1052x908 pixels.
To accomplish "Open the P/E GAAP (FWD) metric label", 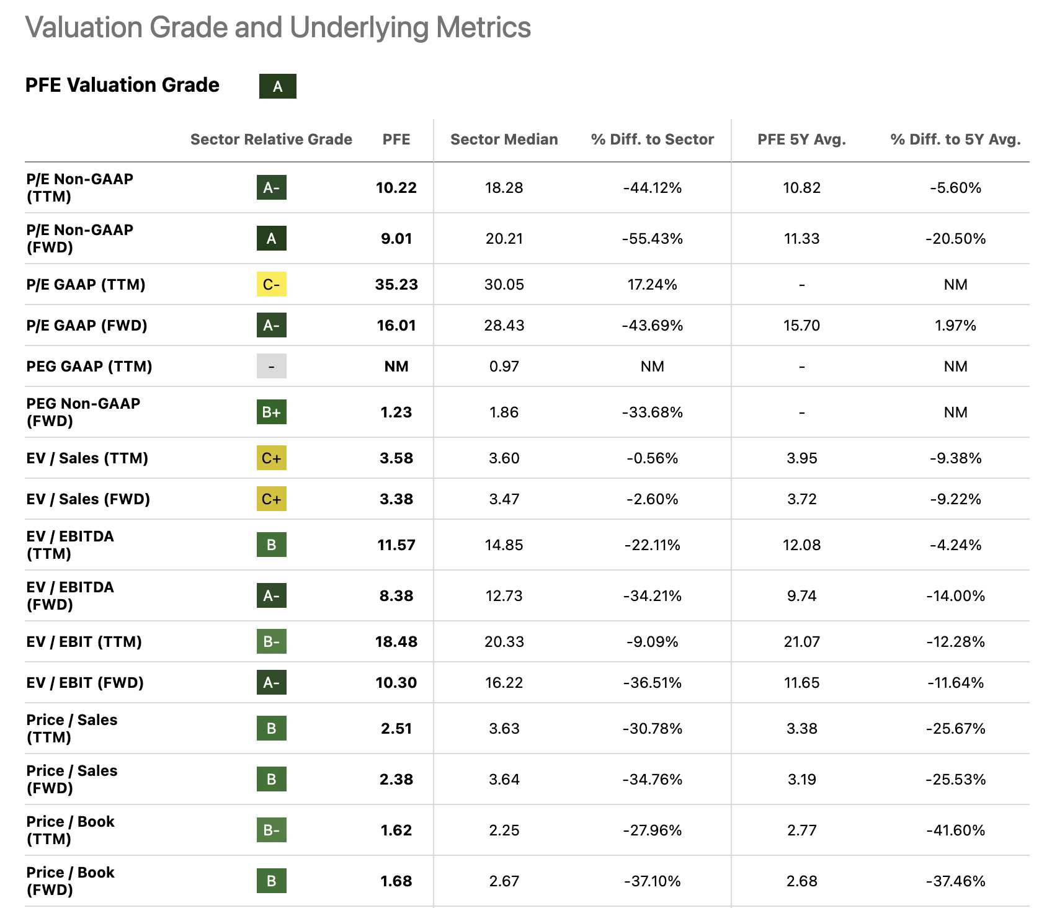I will point(87,326).
